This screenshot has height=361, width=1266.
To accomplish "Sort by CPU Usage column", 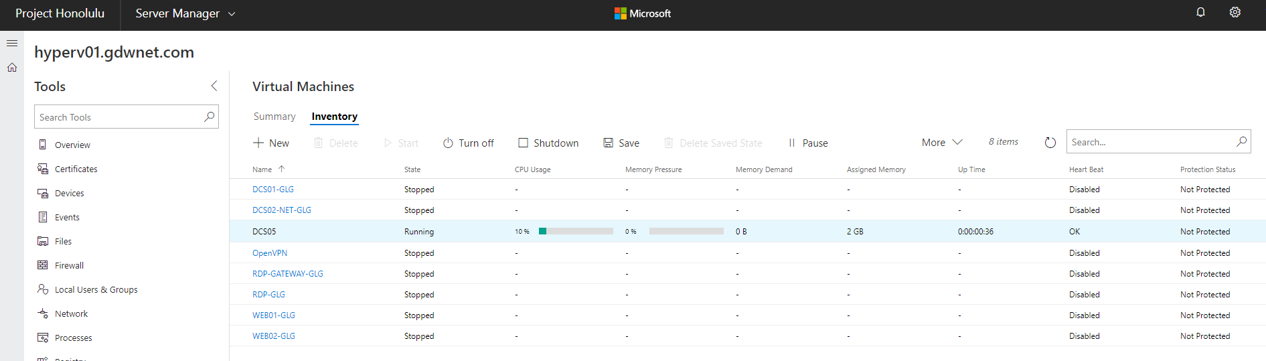I will pos(532,169).
